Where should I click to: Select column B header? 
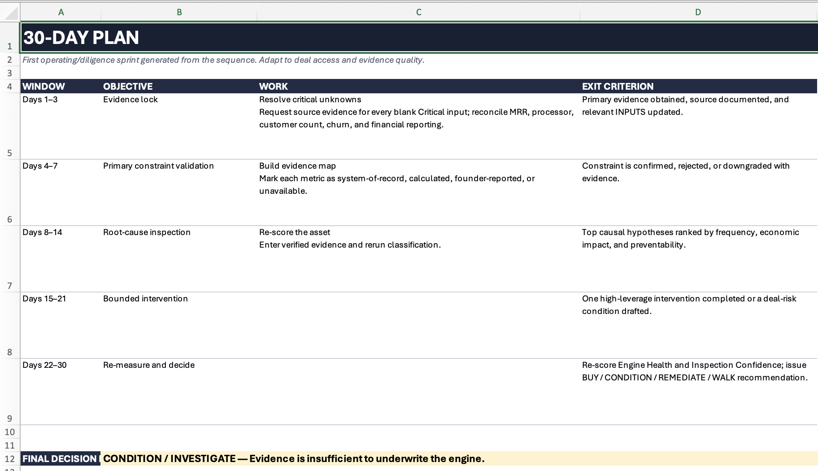tap(179, 13)
